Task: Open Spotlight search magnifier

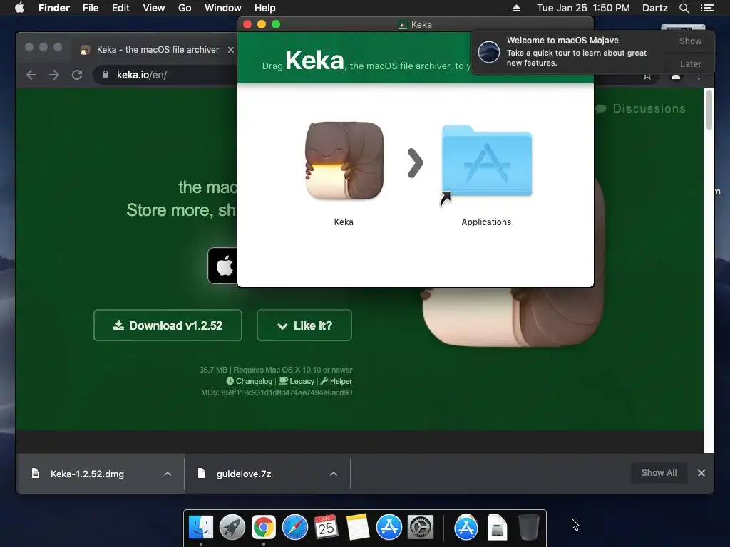Action: point(684,8)
